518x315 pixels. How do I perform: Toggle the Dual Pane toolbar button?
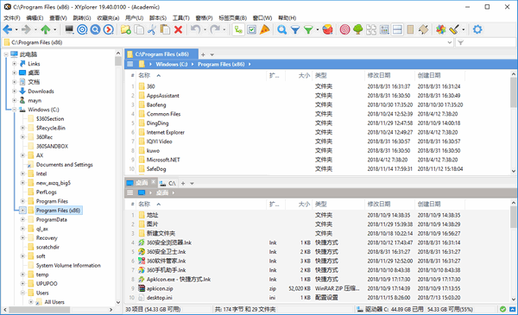pos(397,29)
